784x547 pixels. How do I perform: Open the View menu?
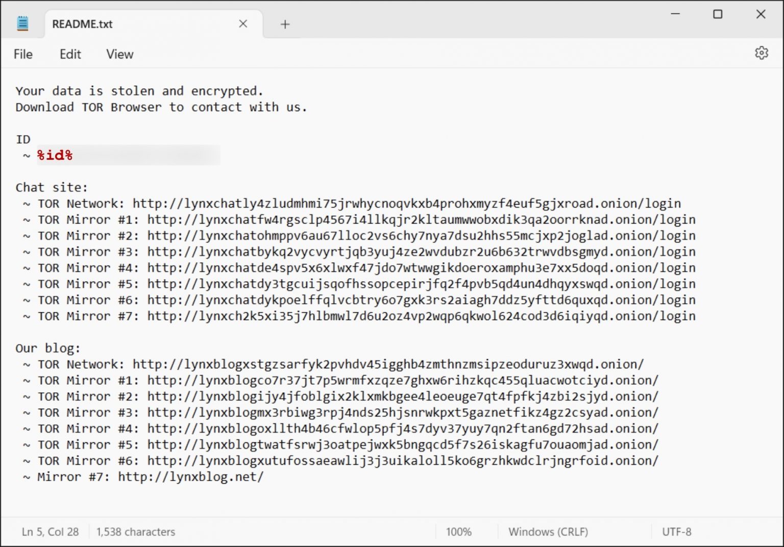tap(119, 54)
